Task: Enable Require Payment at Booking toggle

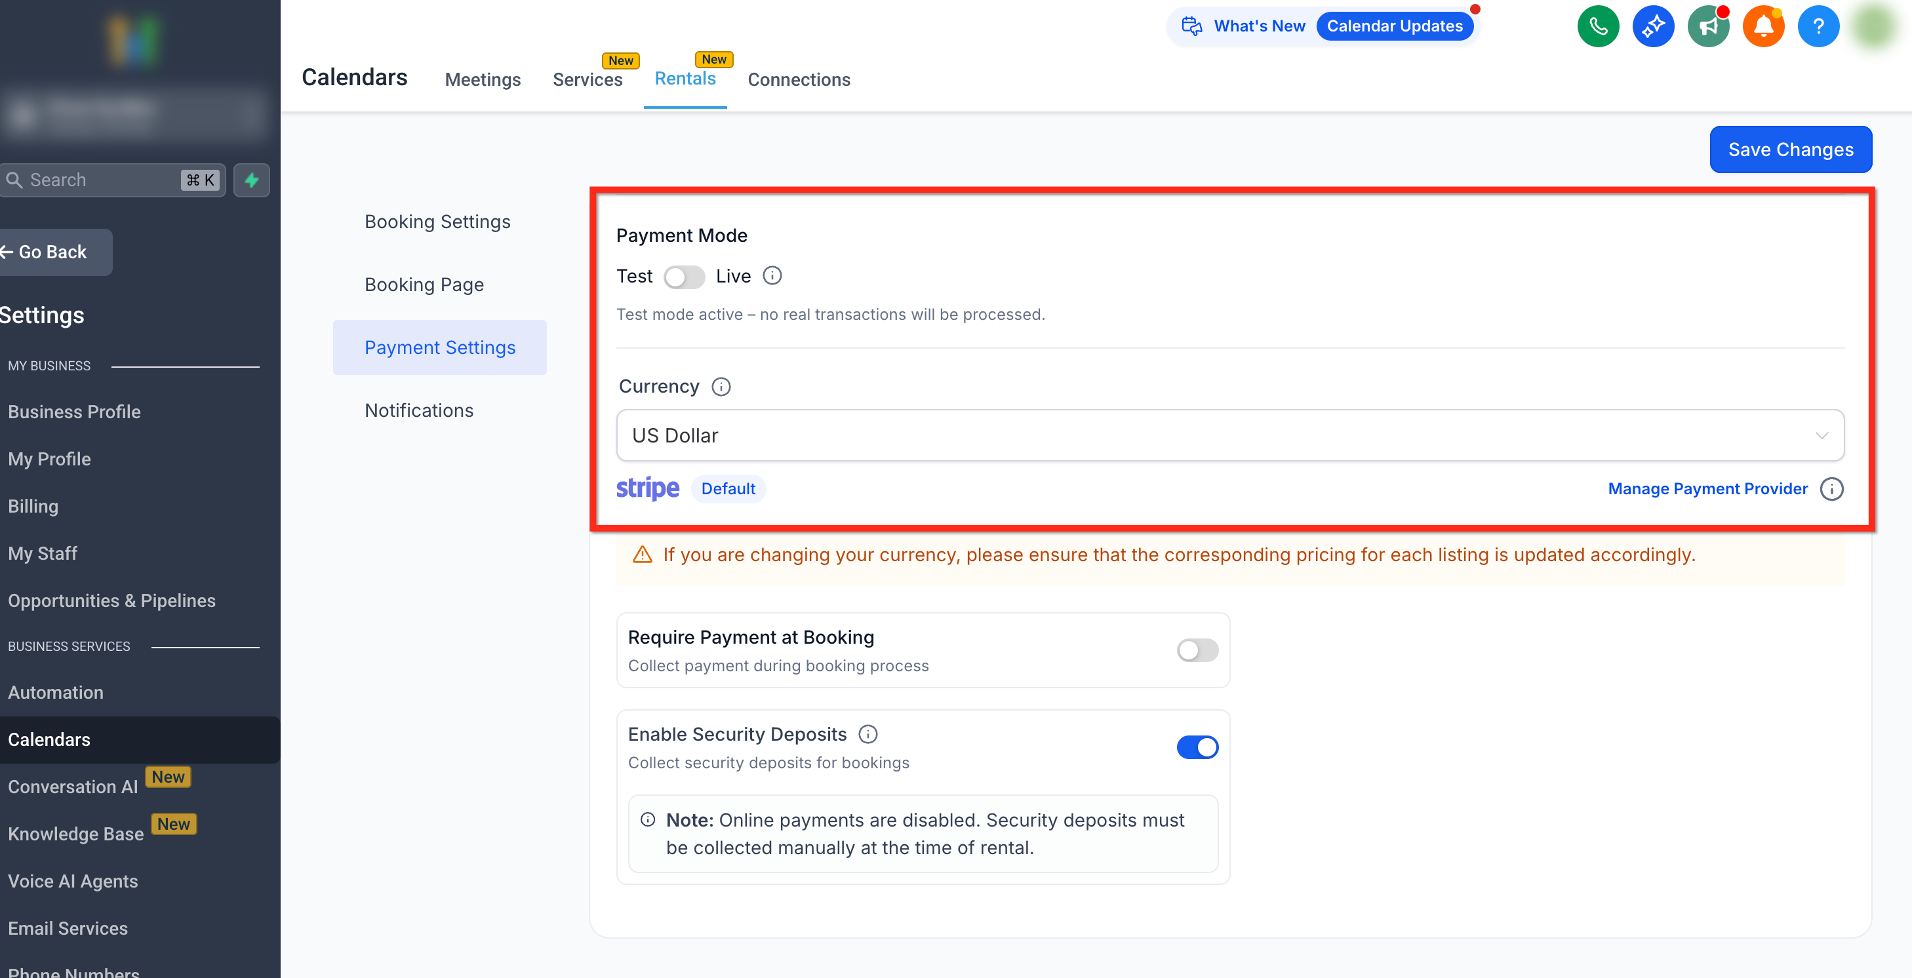Action: (1197, 650)
